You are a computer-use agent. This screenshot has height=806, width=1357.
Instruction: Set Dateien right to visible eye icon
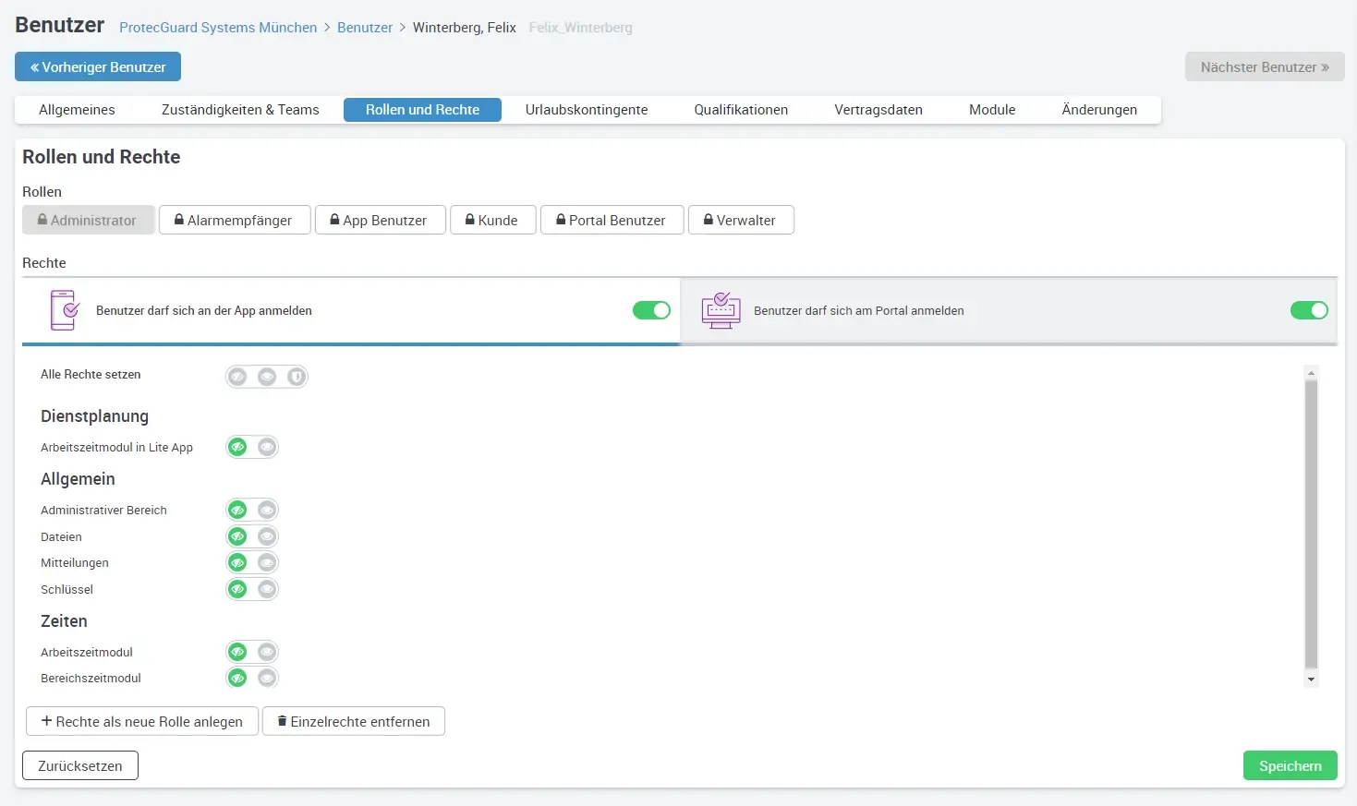[267, 536]
